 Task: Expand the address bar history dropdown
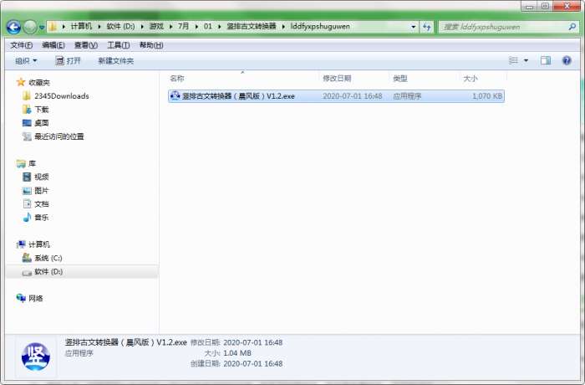(413, 27)
